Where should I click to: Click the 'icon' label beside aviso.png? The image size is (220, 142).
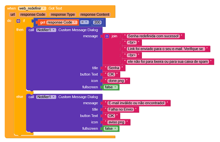94,122
